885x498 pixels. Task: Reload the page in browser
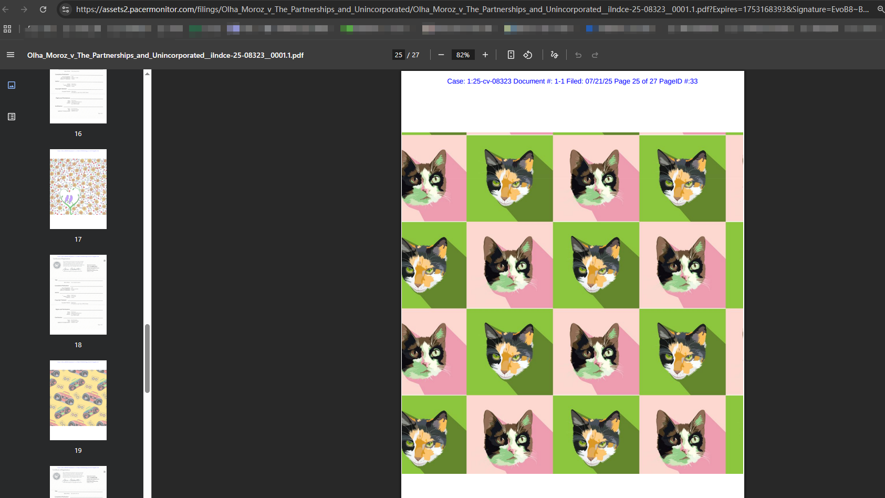pos(43,9)
